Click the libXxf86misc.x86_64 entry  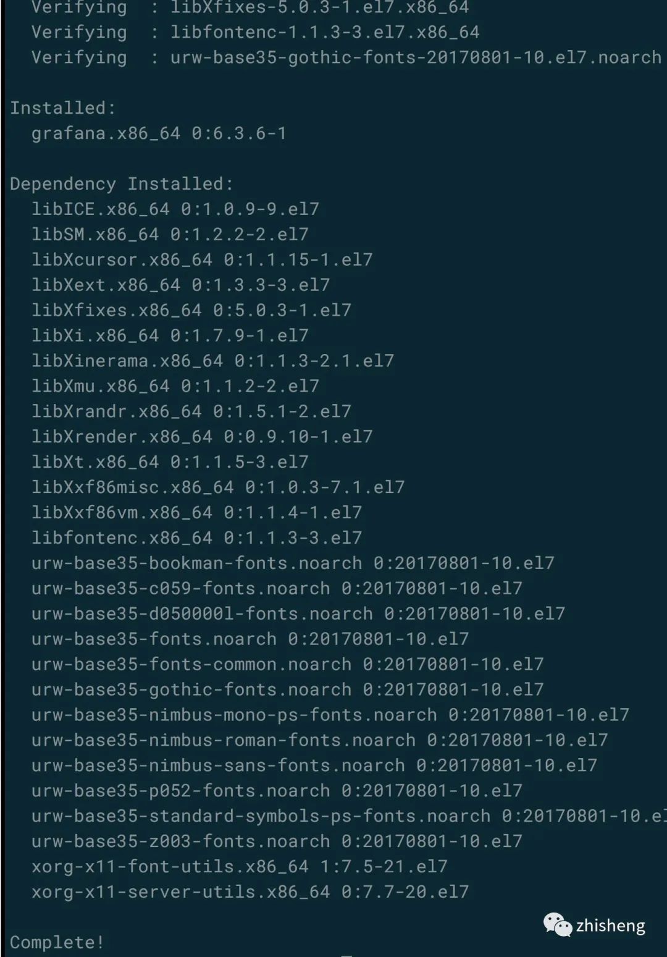[218, 487]
